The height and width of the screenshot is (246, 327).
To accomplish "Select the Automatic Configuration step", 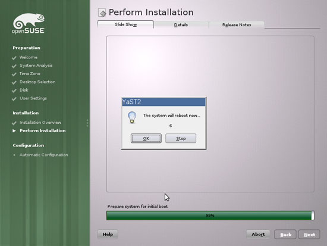I will click(x=44, y=155).
